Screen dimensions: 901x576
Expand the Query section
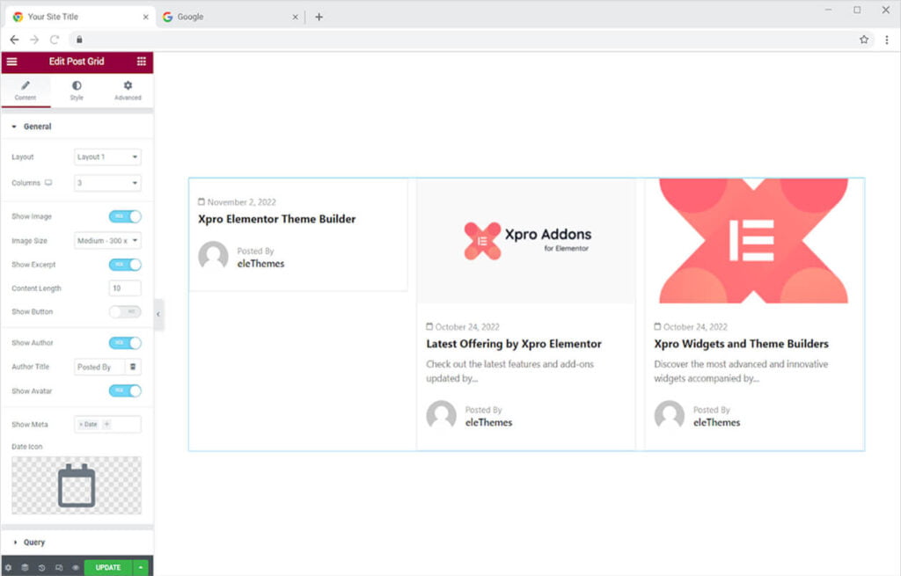tap(34, 543)
